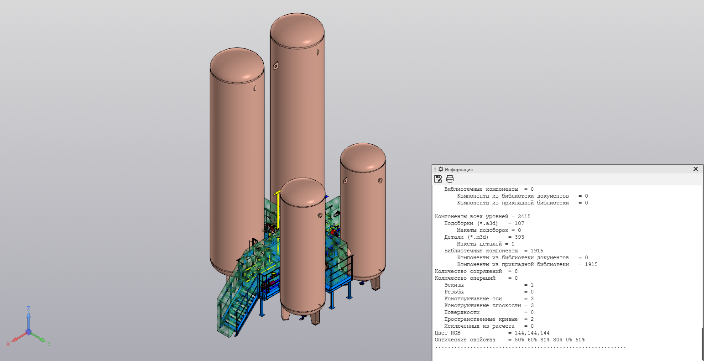704x361 pixels.
Task: Click the origin cube of the axis triad
Action: click(x=28, y=332)
